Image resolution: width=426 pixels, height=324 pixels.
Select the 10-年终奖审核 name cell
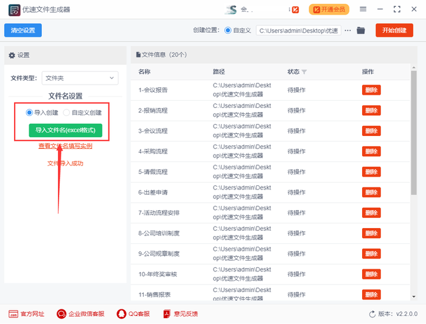(158, 274)
